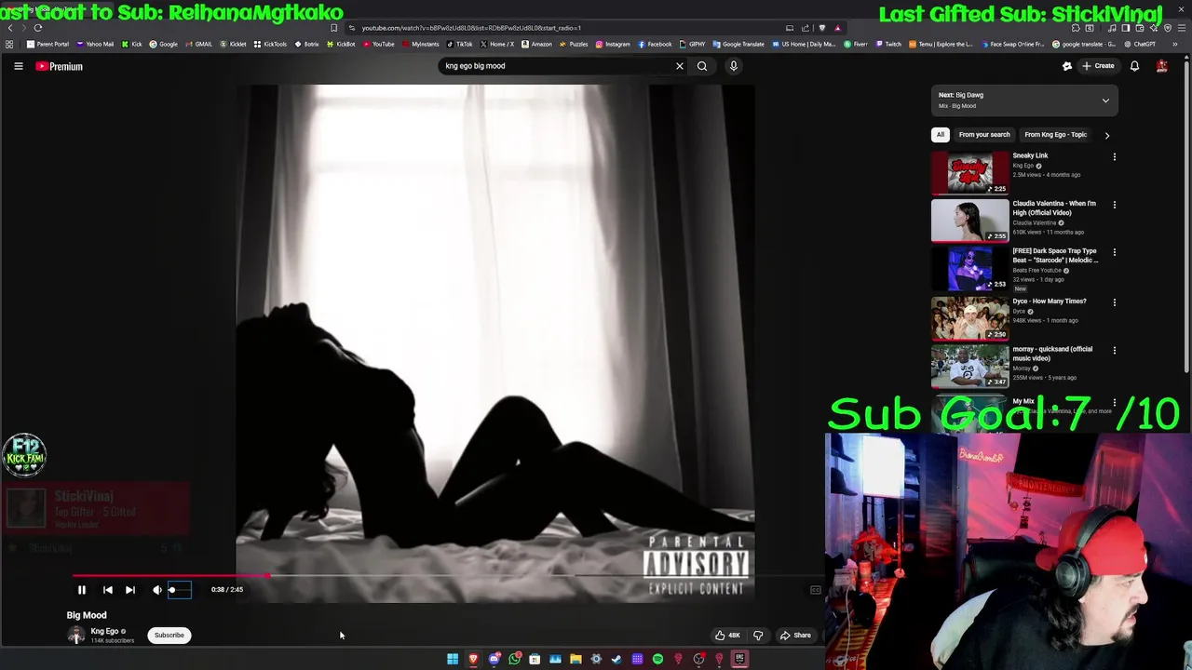Image resolution: width=1192 pixels, height=670 pixels.
Task: Go back with the browser back arrow
Action: [10, 28]
